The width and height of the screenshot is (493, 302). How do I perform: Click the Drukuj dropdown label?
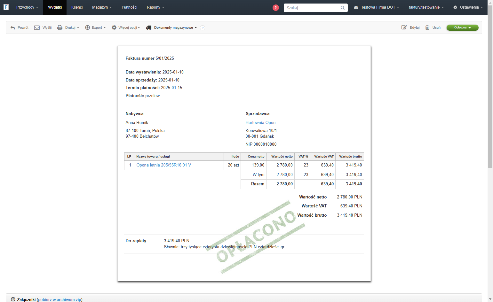tap(72, 28)
